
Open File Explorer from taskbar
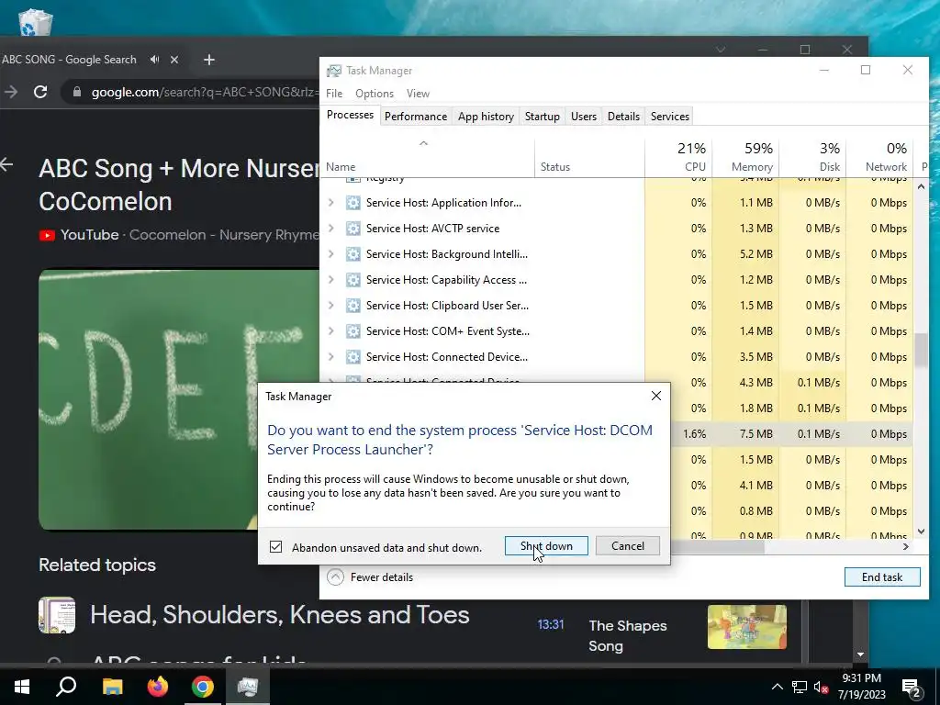[112, 687]
